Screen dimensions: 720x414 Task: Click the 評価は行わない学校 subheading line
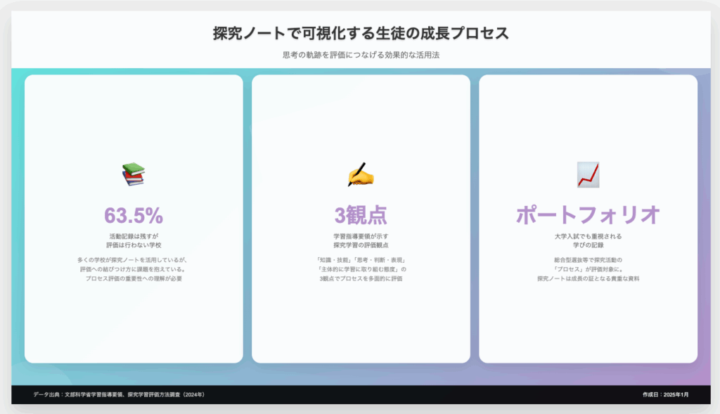(x=134, y=245)
